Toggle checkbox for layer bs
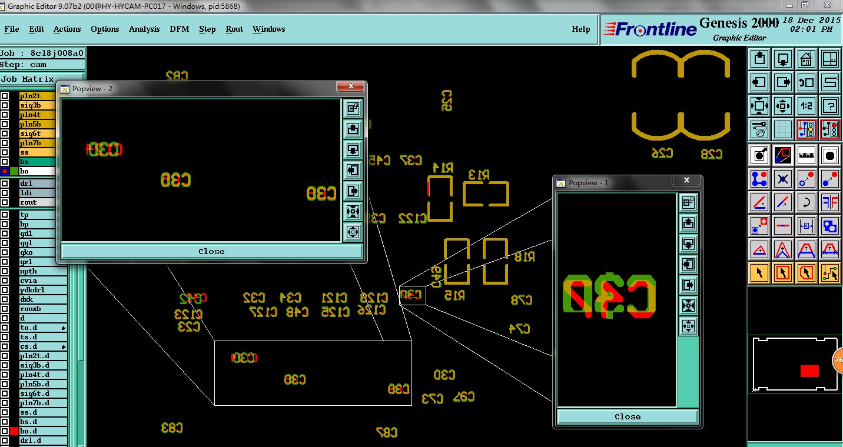 (5, 162)
